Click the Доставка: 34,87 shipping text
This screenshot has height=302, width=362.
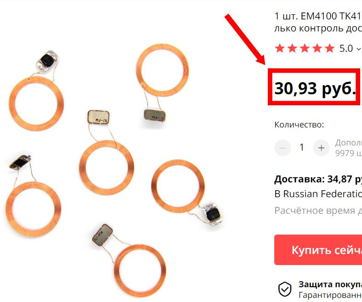pyautogui.click(x=318, y=179)
